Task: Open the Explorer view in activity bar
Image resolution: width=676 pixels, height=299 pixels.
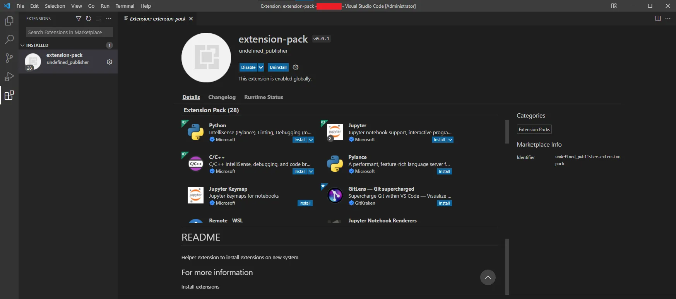Action: pos(9,21)
